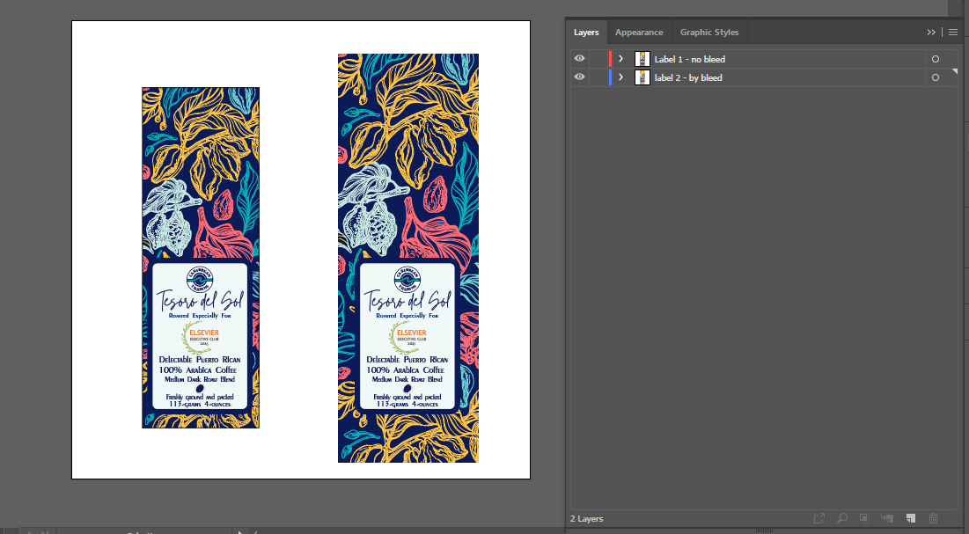969x534 pixels.
Task: Click the Create New Sublayer icon
Action: 887,518
